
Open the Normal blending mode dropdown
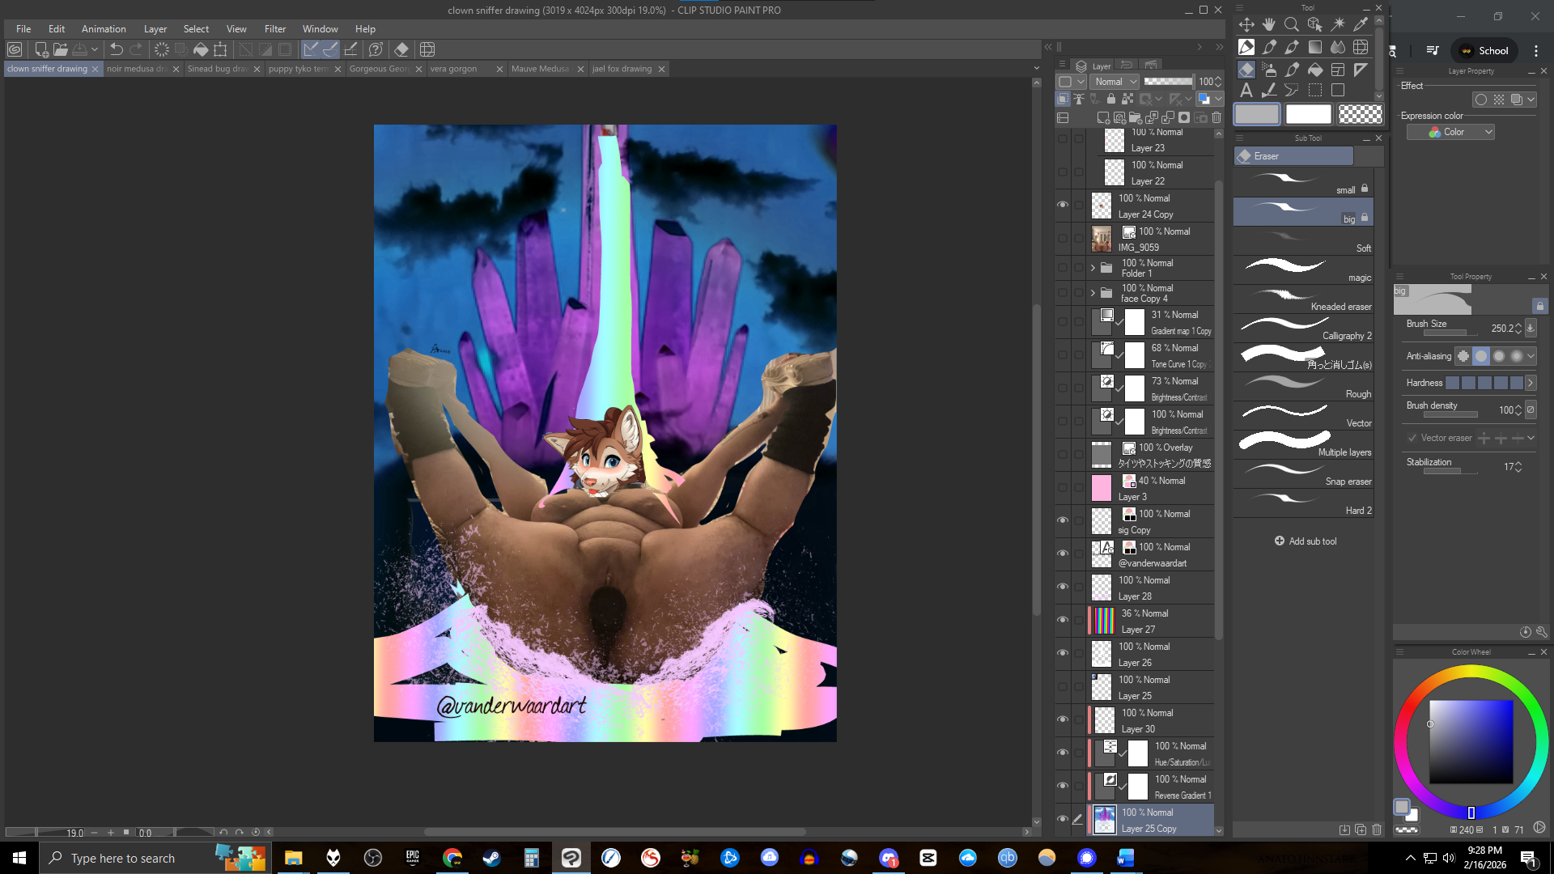(x=1115, y=82)
